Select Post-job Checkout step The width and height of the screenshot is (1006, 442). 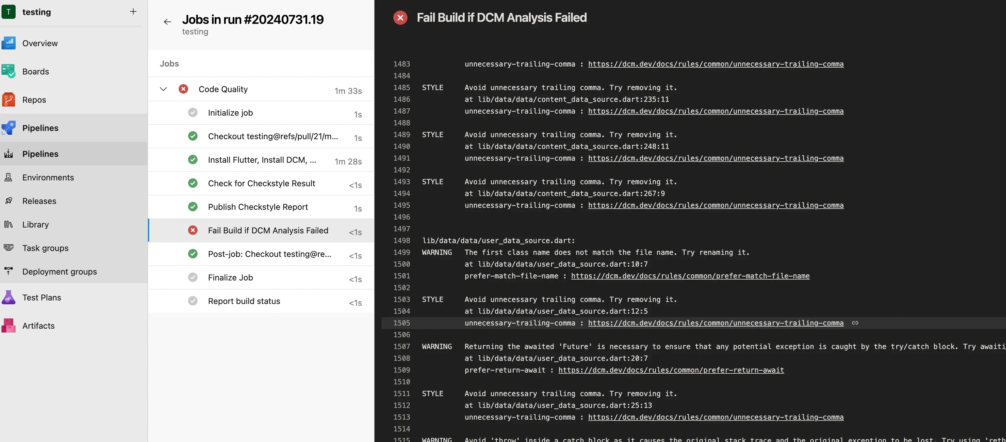pyautogui.click(x=270, y=254)
